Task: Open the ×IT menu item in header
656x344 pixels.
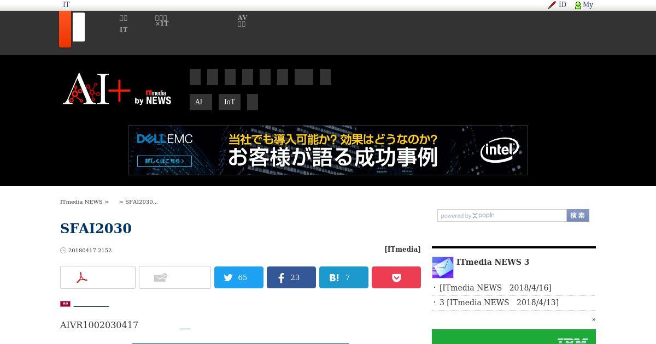Action: 162,21
